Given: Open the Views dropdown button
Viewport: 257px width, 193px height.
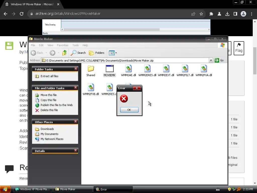Looking at the screenshot, I should click(113, 53).
